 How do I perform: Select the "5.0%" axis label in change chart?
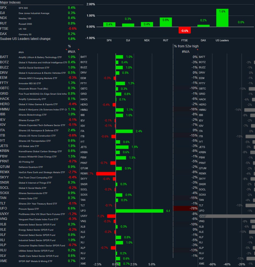click(152, 264)
